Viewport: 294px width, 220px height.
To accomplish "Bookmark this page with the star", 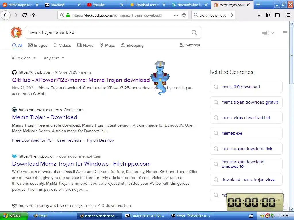I will tap(184, 15).
